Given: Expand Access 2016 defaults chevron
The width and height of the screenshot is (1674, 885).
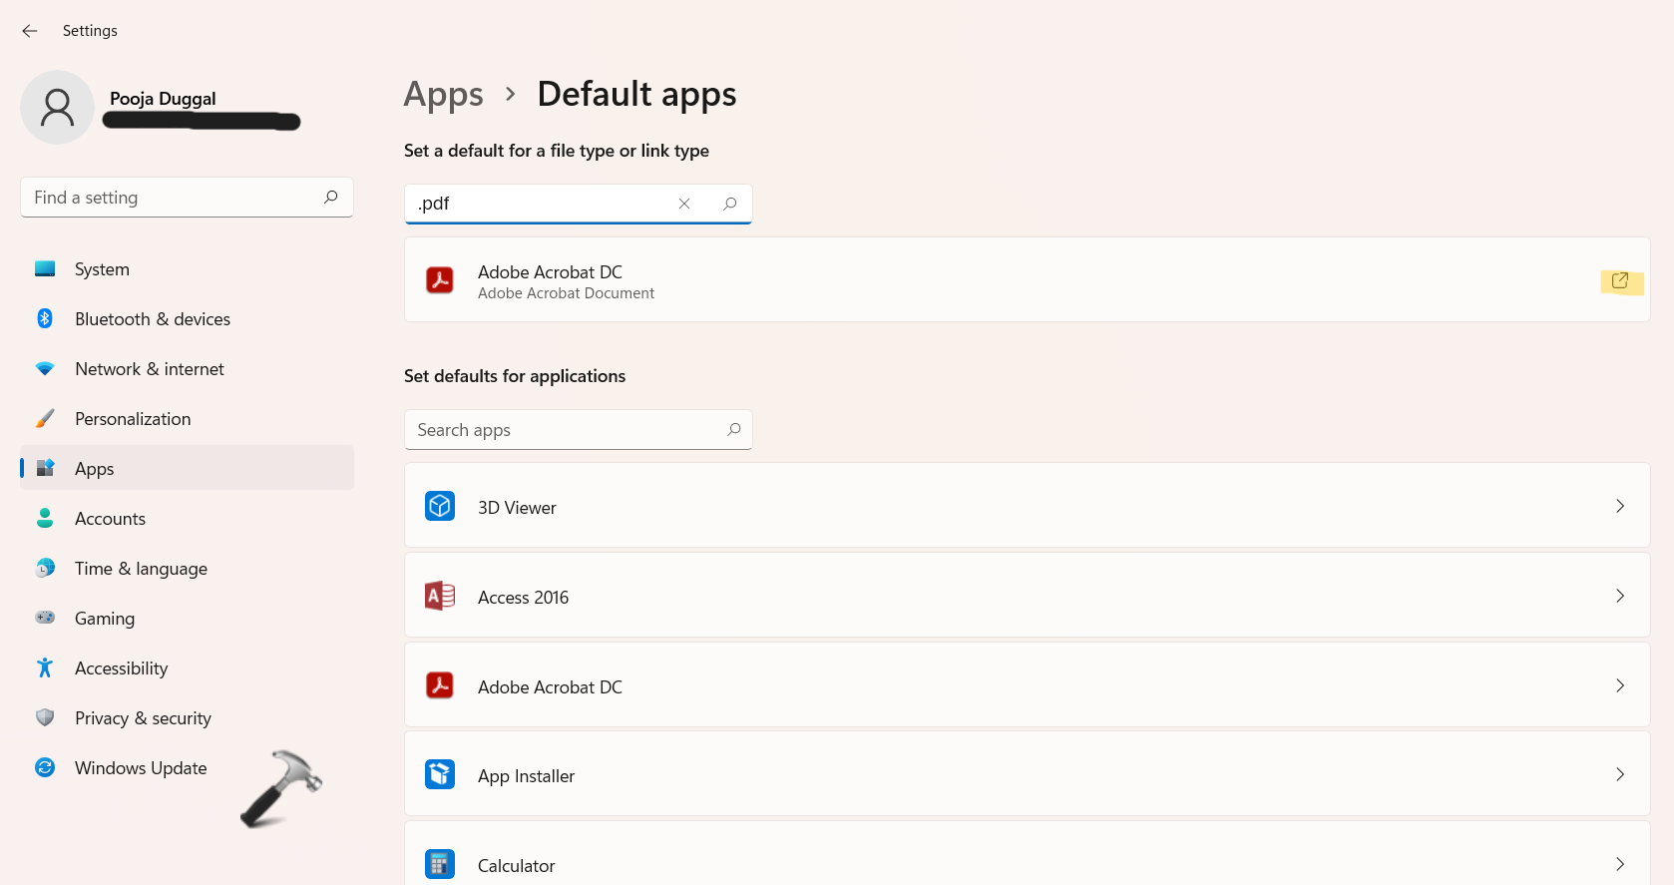Looking at the screenshot, I should 1619,597.
